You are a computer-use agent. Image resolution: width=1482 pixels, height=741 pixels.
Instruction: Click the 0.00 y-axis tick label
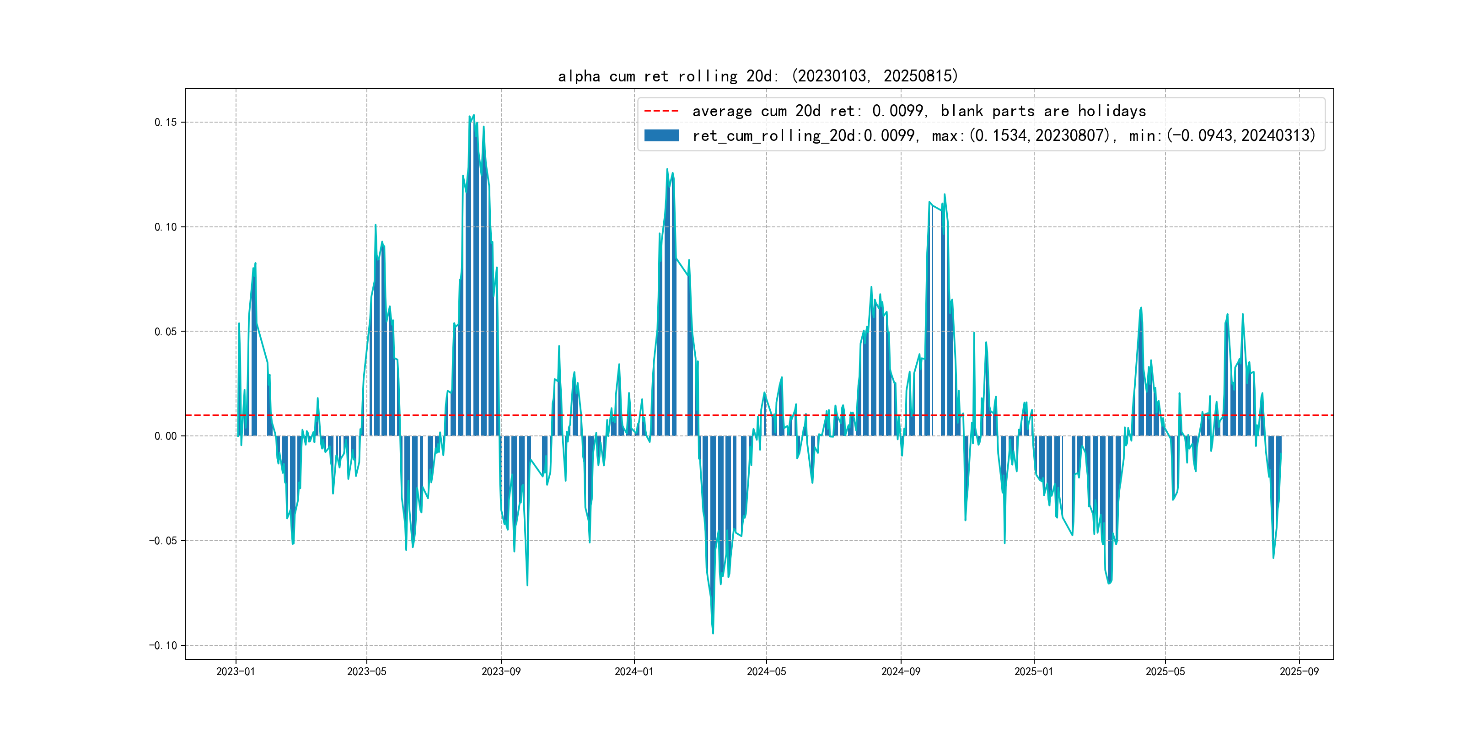pyautogui.click(x=165, y=436)
